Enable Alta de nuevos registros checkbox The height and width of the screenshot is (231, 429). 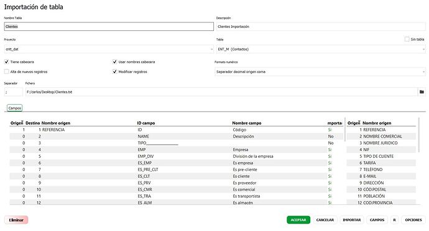[7, 72]
